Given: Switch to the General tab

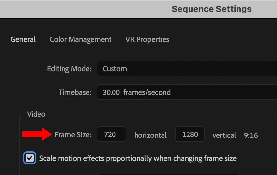Looking at the screenshot, I should pos(23,40).
